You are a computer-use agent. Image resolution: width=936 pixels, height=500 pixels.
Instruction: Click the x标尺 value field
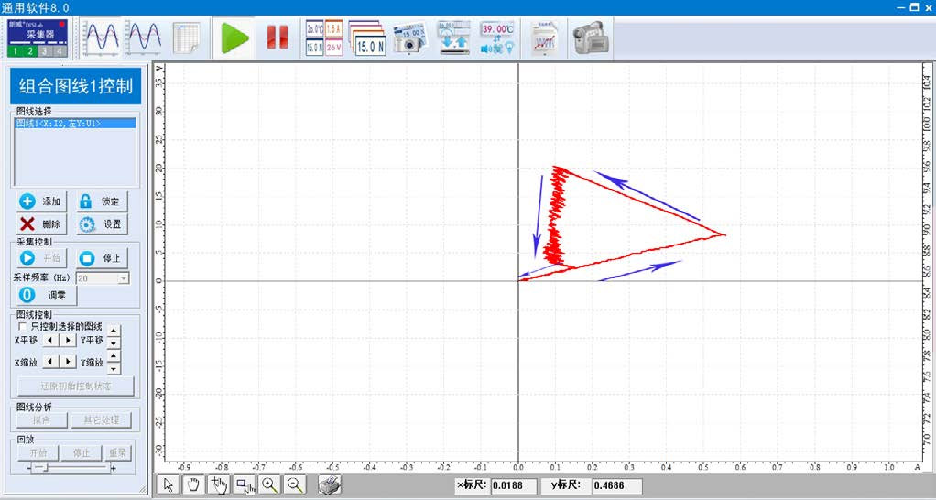coord(514,486)
